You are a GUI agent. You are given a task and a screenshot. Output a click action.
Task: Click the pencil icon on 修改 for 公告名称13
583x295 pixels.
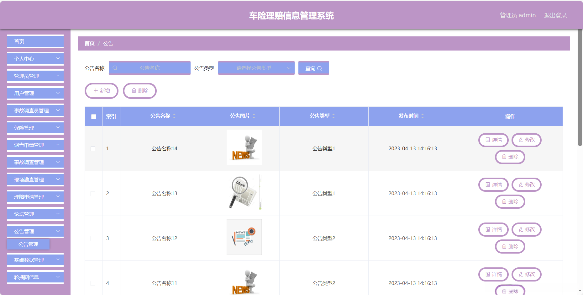pos(520,185)
